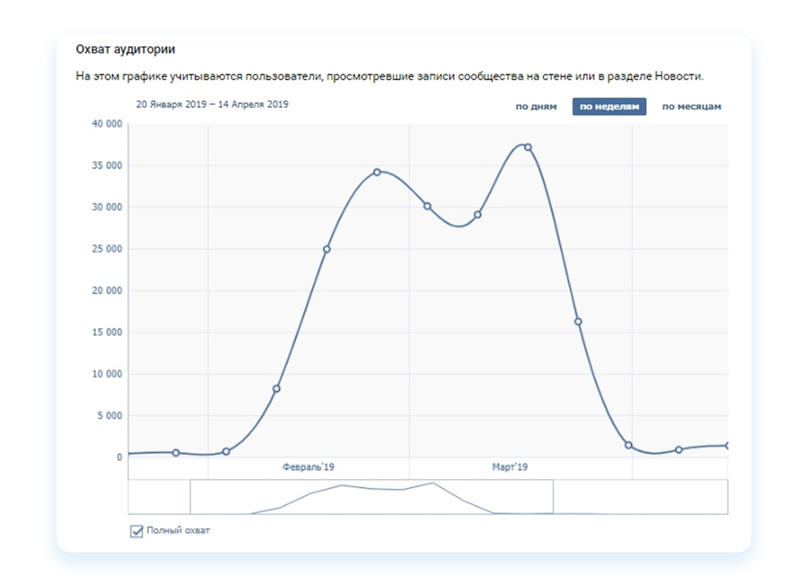Click the "Полный охват" legend label

point(178,530)
